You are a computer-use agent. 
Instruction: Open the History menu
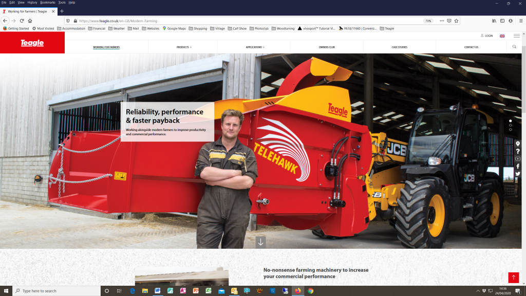point(32,3)
